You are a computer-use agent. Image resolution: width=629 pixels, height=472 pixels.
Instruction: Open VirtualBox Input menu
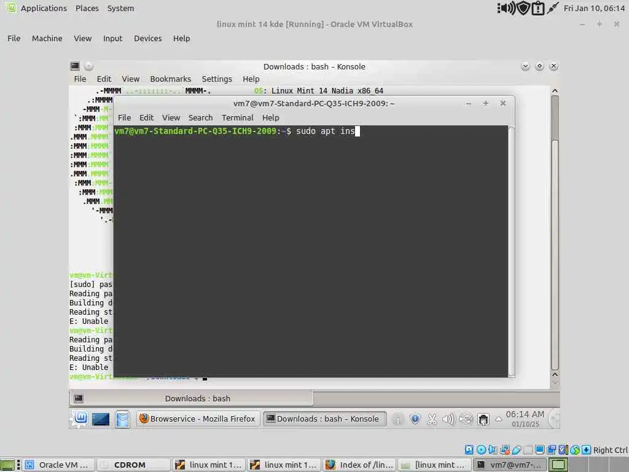tap(113, 39)
